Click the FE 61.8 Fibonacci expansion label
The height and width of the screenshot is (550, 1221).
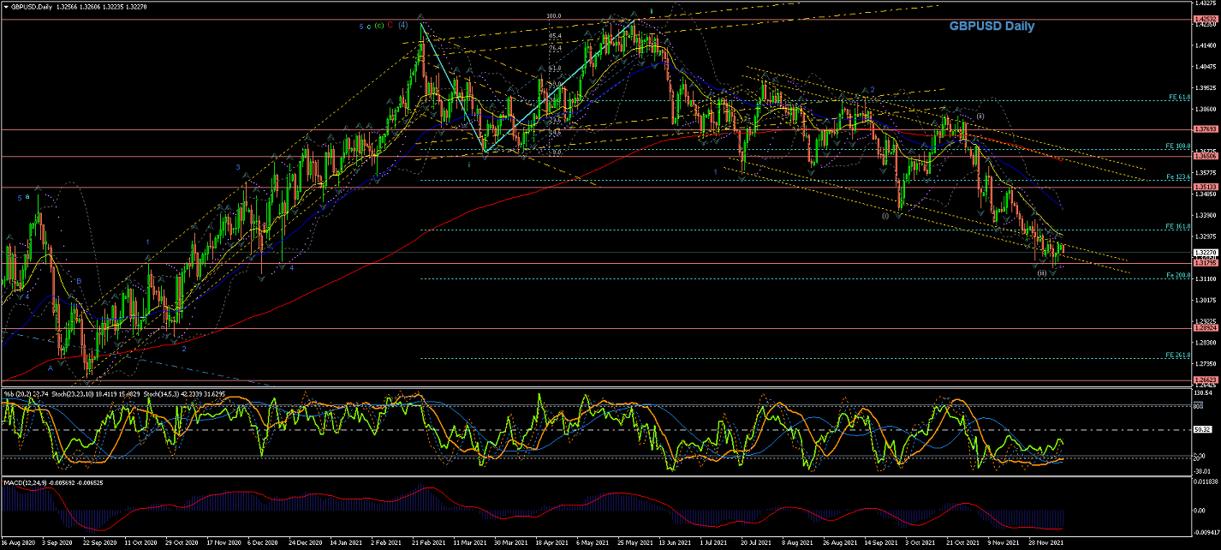(1178, 98)
